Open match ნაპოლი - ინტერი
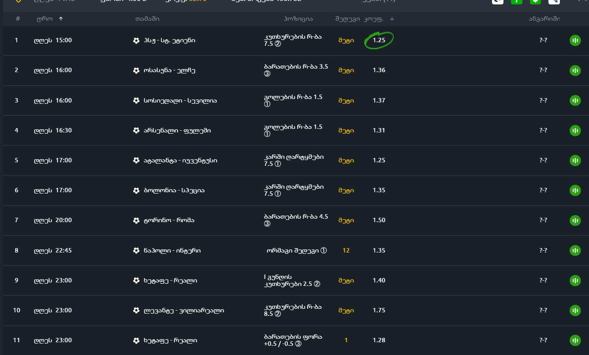The image size is (589, 355). tap(172, 251)
